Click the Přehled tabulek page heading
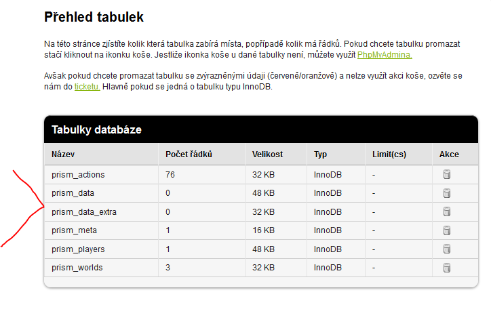This screenshot has width=491, height=328. [94, 18]
